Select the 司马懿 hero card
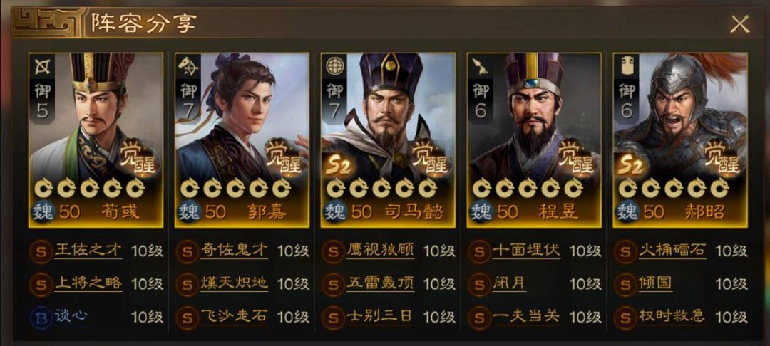Viewport: 770px width, 346px height. (x=388, y=140)
